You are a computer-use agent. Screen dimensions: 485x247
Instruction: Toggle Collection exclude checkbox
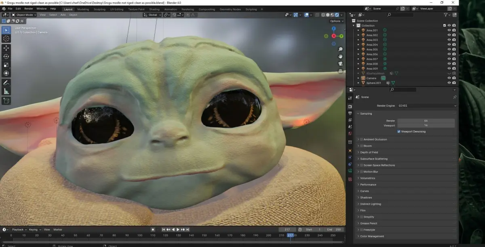point(444,25)
